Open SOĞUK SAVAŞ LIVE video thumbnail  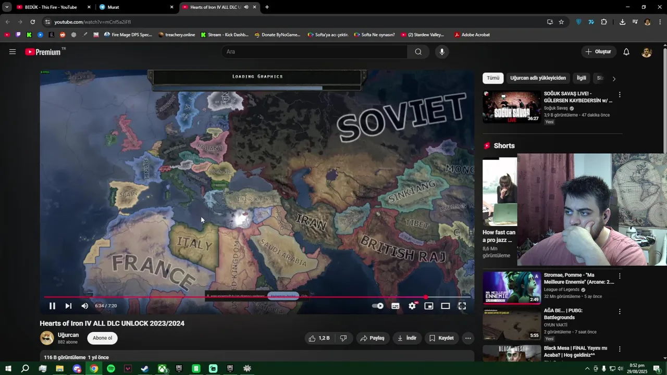pos(512,107)
